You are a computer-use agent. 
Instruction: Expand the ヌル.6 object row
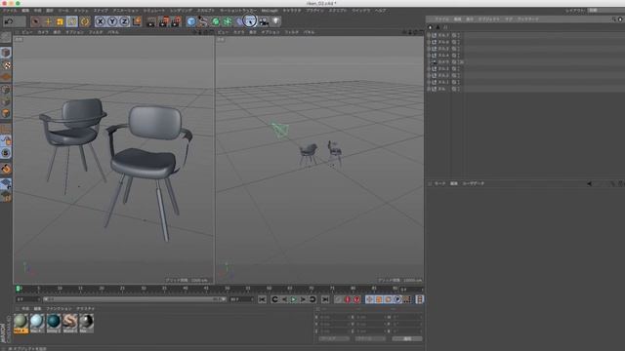(x=429, y=42)
